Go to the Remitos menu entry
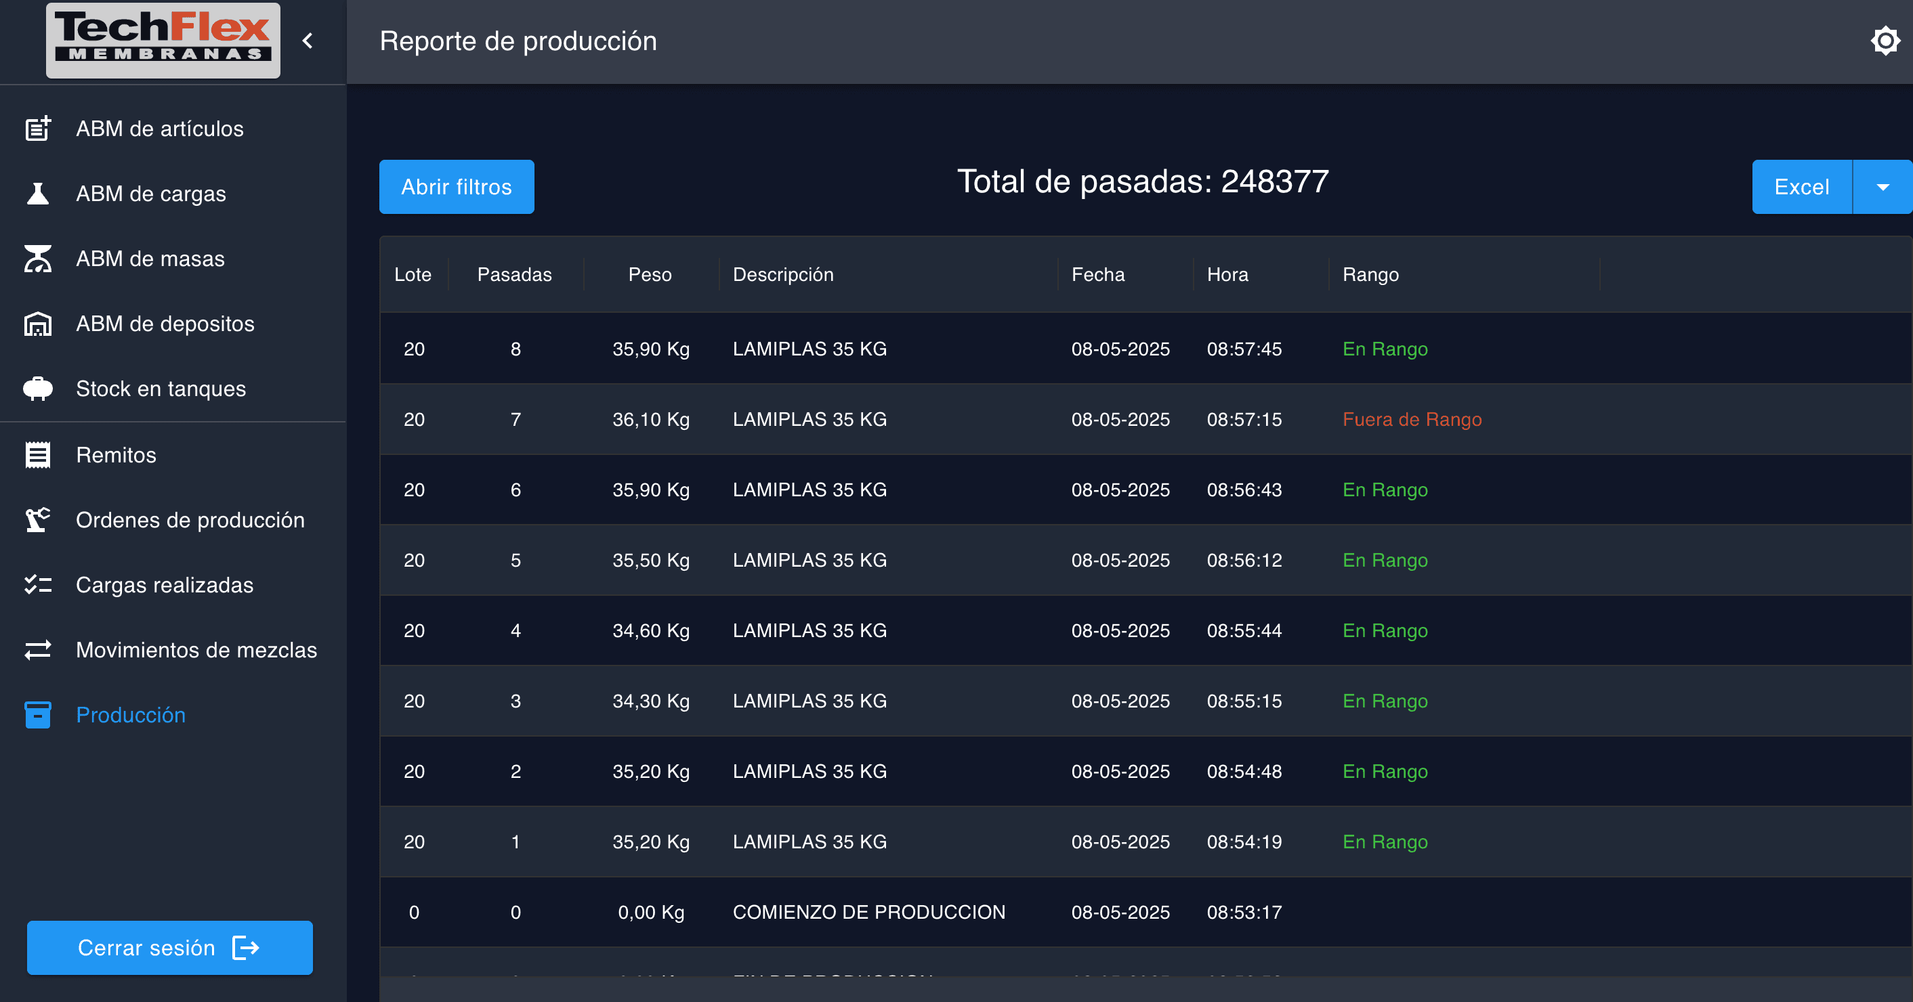 click(116, 455)
